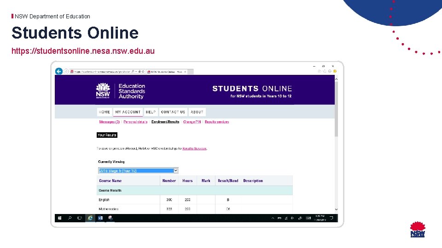Click the vertical scrollbar thumb
The height and width of the screenshot is (248, 442).
[336, 109]
